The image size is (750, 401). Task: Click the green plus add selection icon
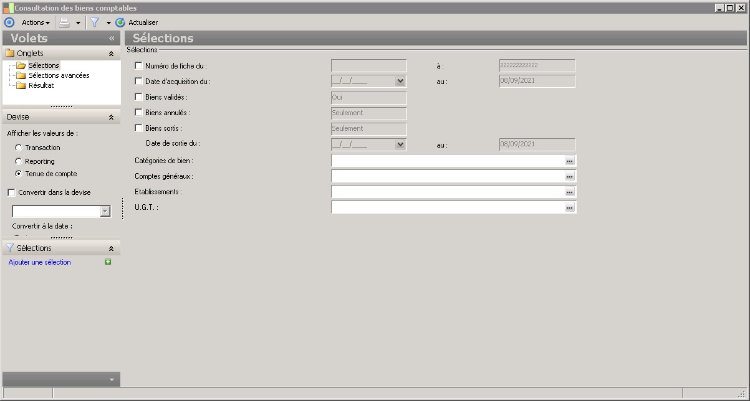tap(108, 262)
